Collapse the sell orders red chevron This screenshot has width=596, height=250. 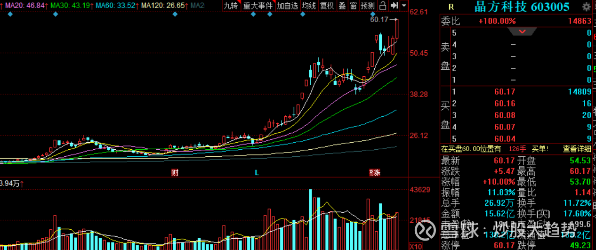[522, 32]
